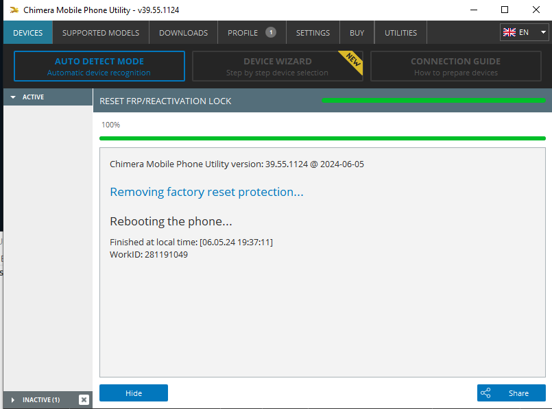Collapse the ACTIVE devices section
This screenshot has width=552, height=409.
pos(13,97)
